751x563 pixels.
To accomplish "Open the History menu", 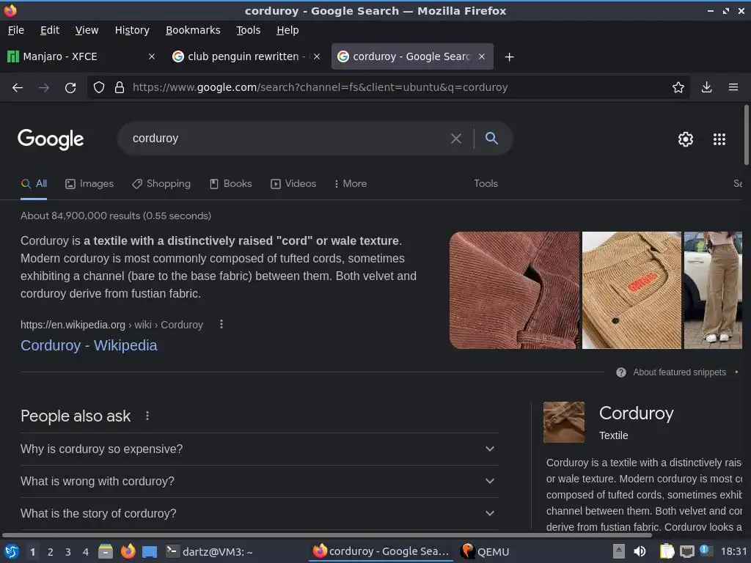I will [132, 30].
